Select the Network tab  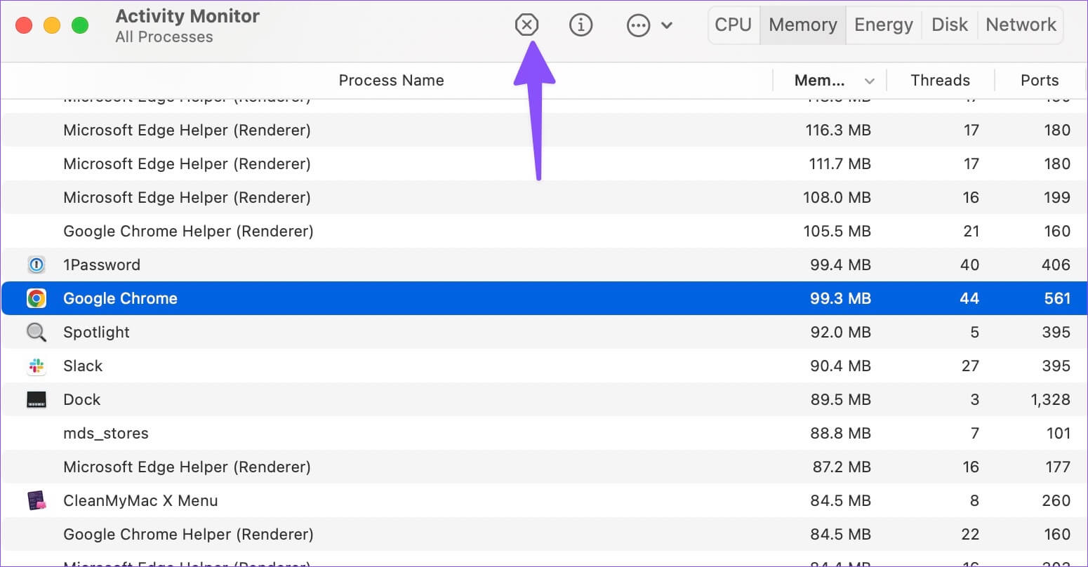pyautogui.click(x=1021, y=25)
